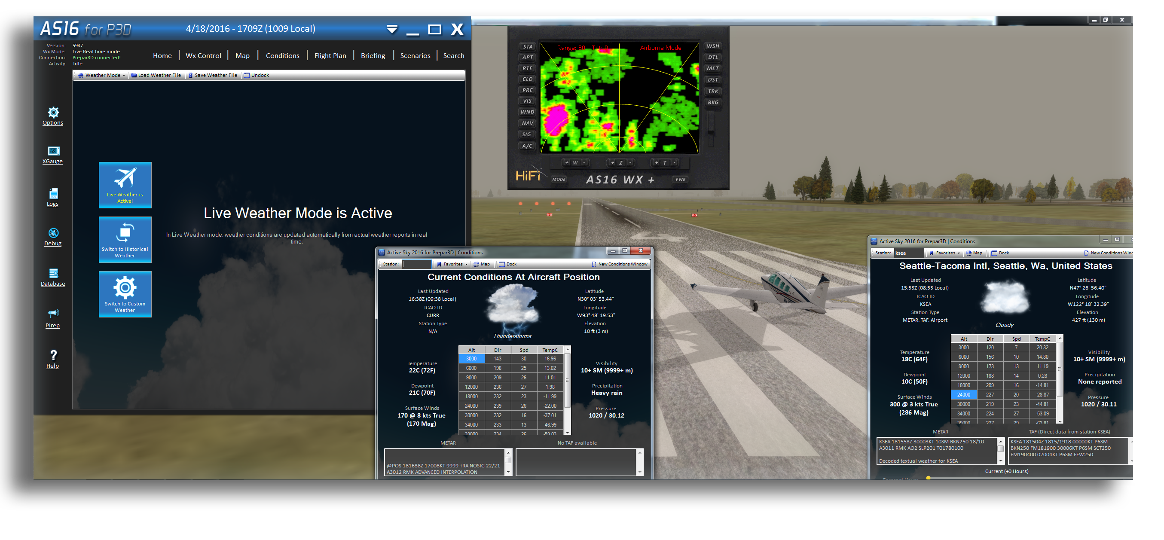The image size is (1164, 540).
Task: Select the 24000 altitude row in KSEA table
Action: [1003, 395]
